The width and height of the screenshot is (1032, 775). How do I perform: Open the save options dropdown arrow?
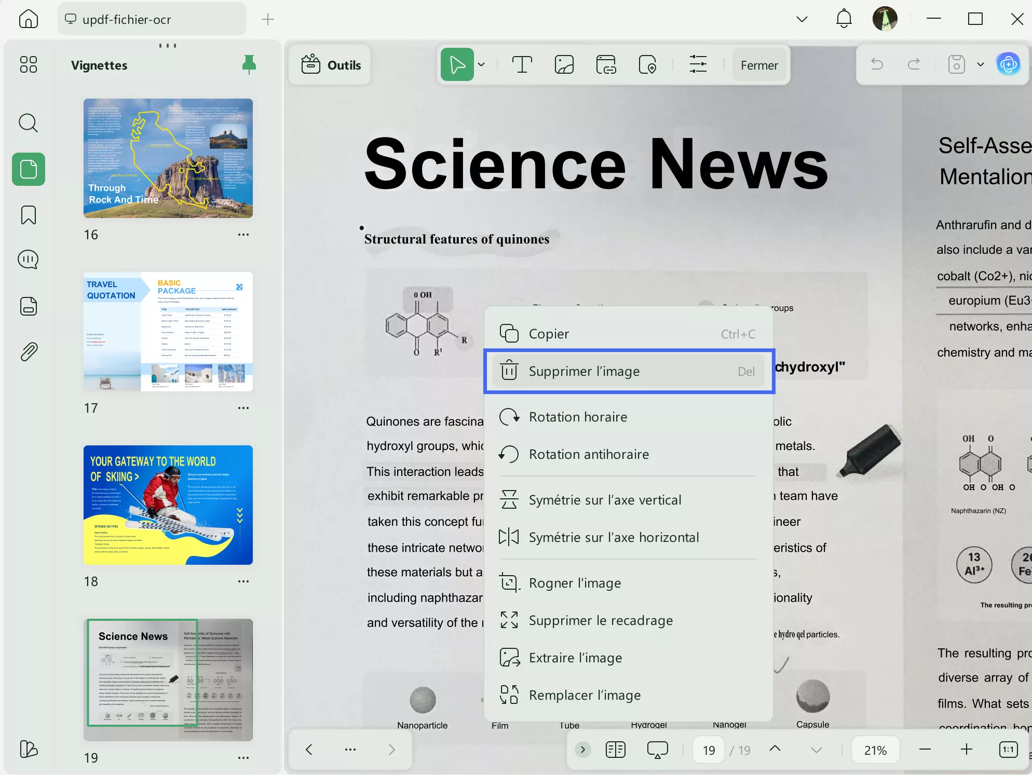pyautogui.click(x=980, y=65)
